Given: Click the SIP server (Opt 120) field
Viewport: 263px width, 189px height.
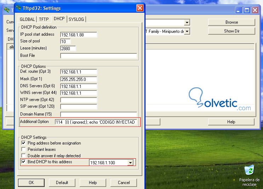Looking at the screenshot, I should [x=79, y=107].
